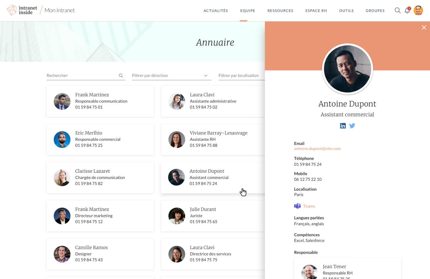
Task: Click Antoine Dupont's small card photo
Action: pyautogui.click(x=176, y=177)
